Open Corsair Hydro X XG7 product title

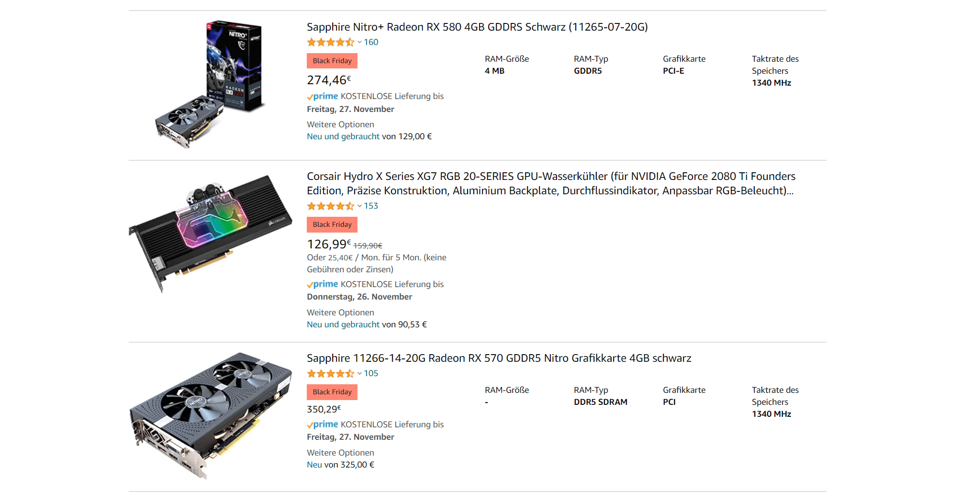click(550, 183)
